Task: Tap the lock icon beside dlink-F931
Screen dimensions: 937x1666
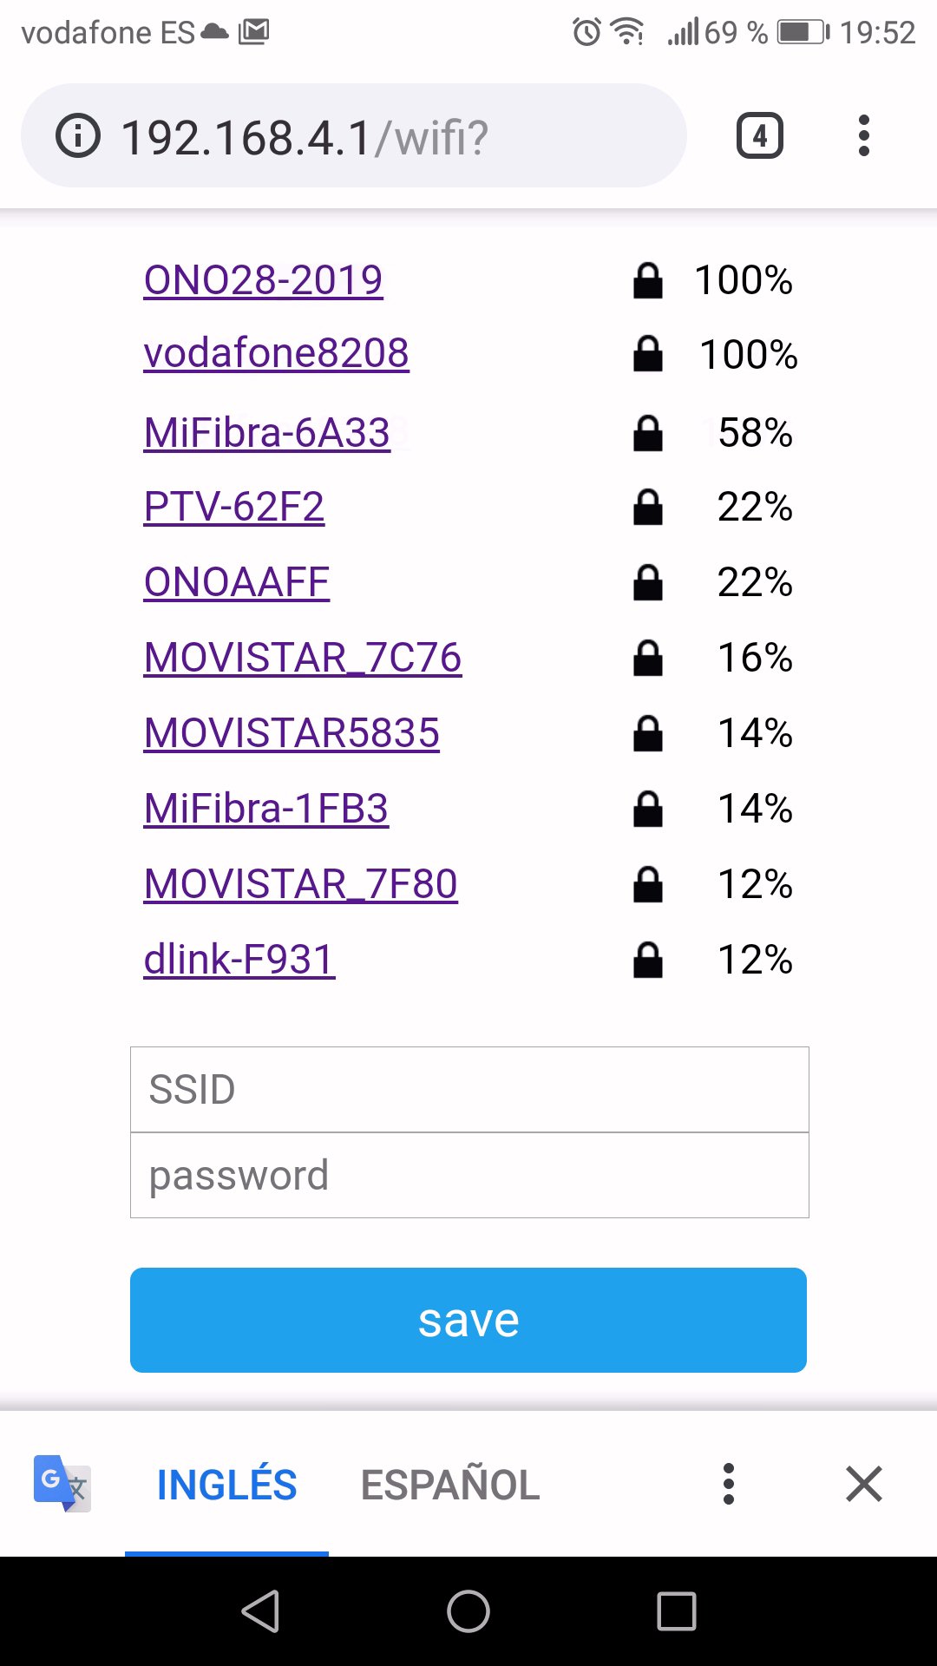Action: 648,961
